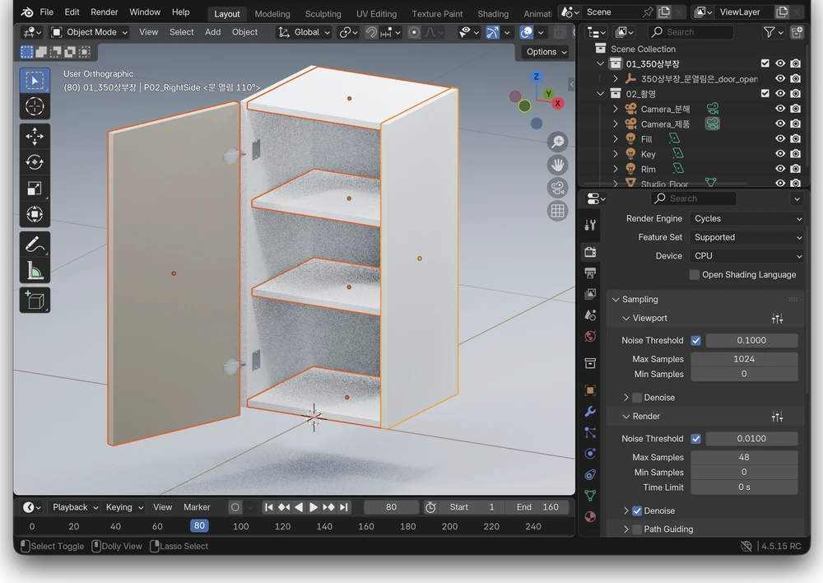Open the Object Mode dropdown

[x=89, y=32]
